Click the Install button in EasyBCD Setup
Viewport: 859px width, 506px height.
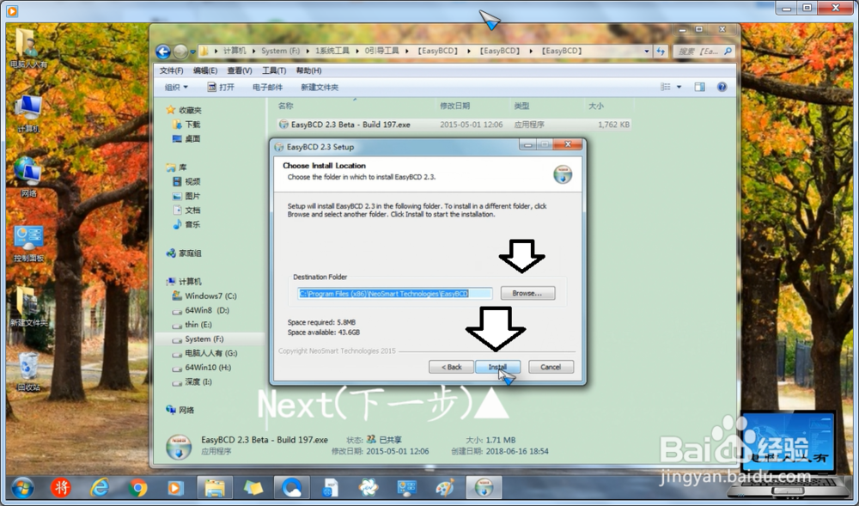497,367
